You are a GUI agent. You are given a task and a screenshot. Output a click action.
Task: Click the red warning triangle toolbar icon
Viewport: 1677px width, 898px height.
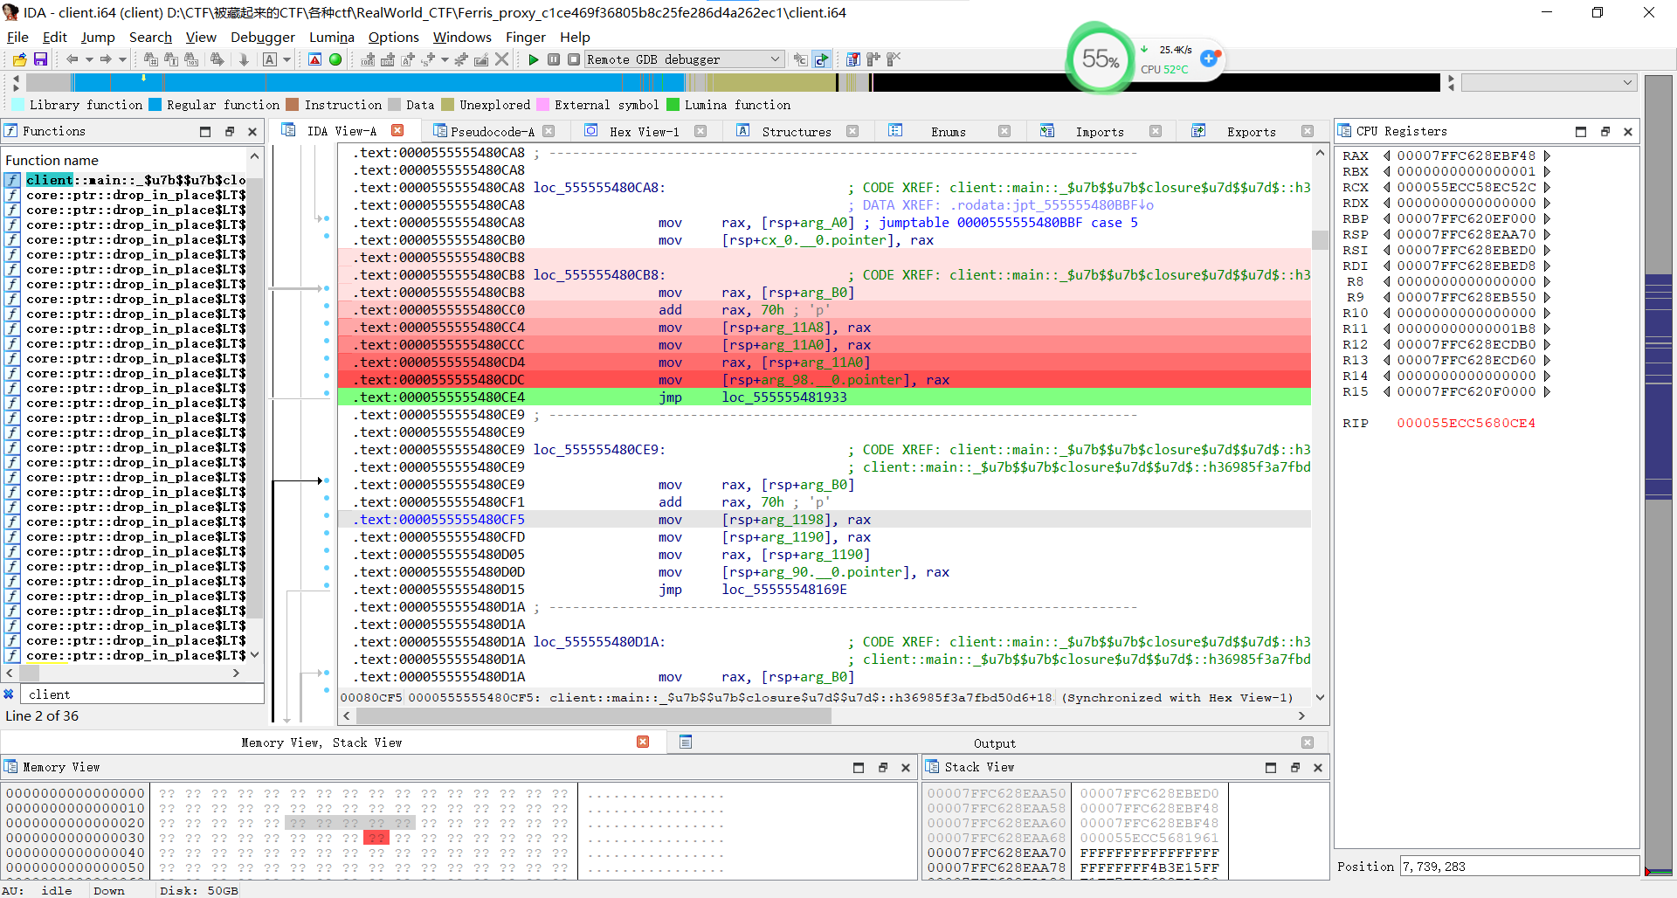point(315,59)
